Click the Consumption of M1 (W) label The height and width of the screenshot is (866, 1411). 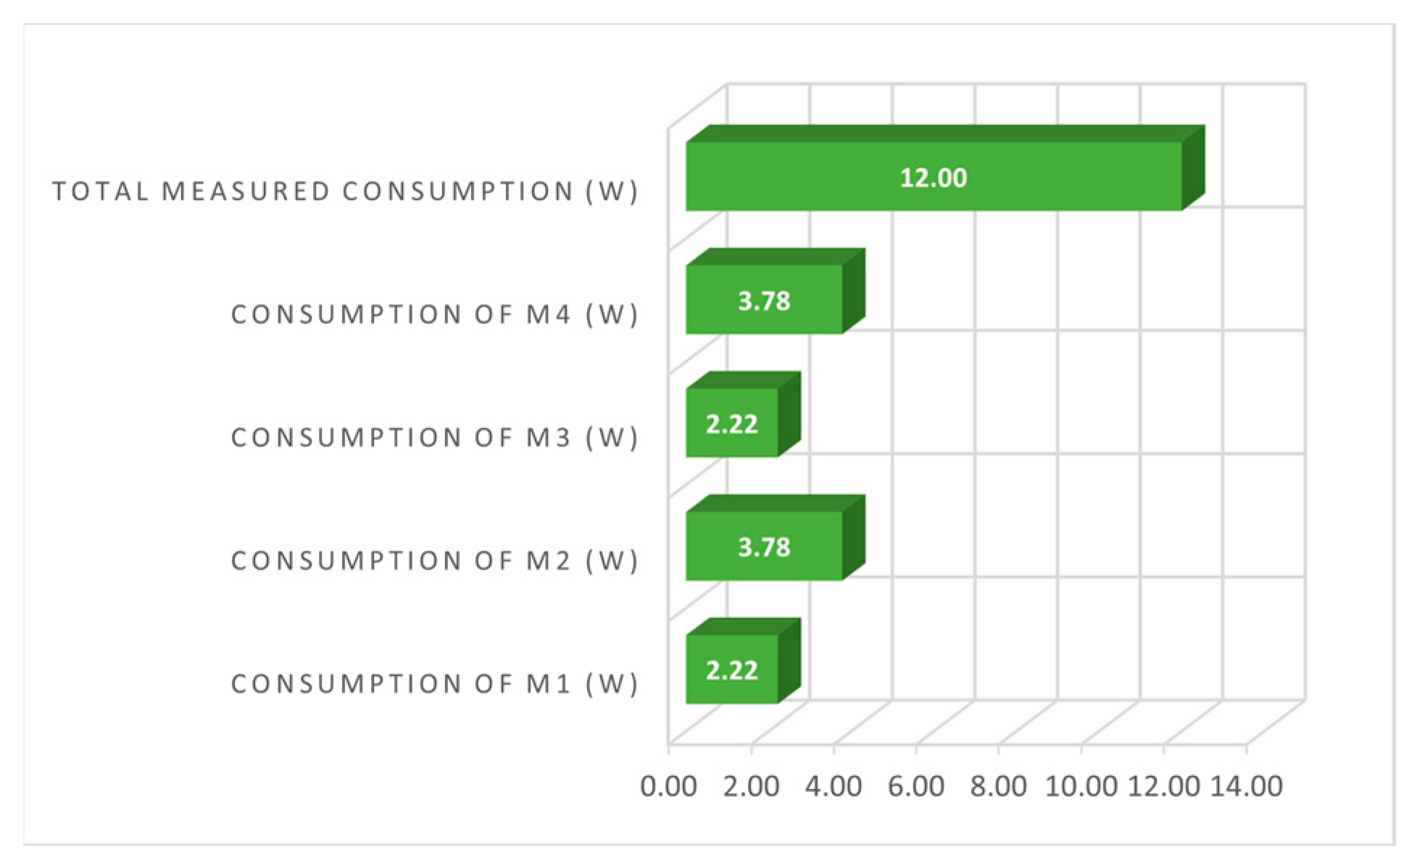click(435, 684)
